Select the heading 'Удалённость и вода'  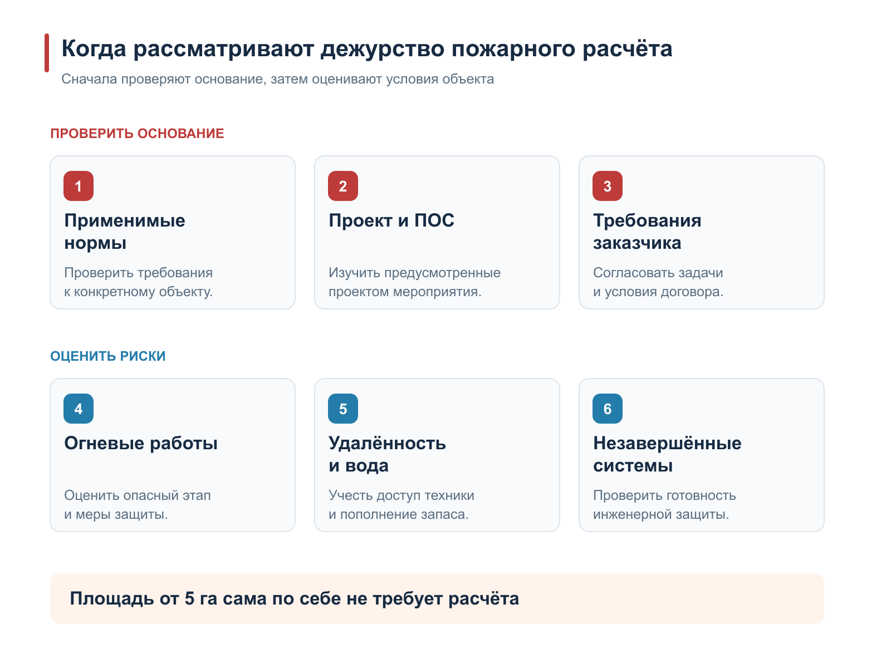click(387, 454)
